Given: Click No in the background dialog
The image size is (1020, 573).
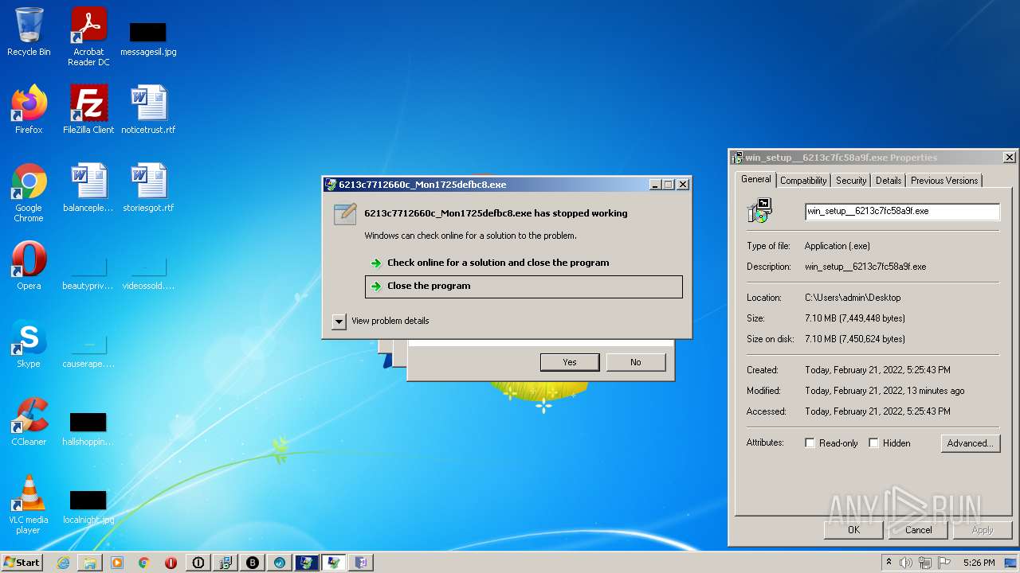Looking at the screenshot, I should click(x=636, y=362).
